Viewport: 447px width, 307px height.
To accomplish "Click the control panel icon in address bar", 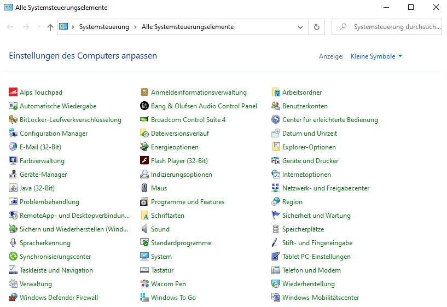I will point(63,26).
